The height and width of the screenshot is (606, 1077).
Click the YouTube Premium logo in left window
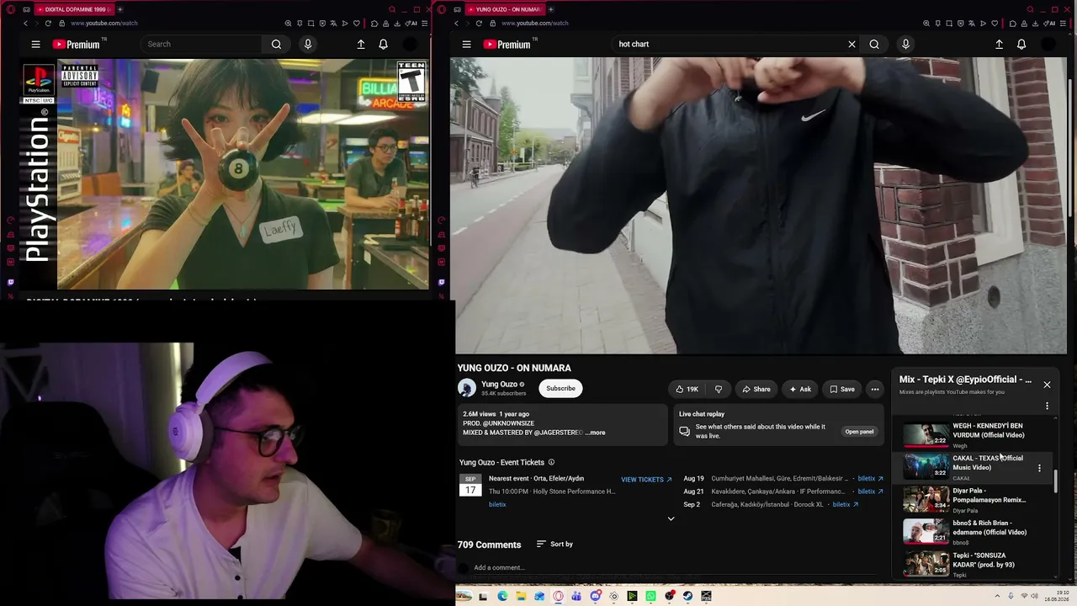[x=76, y=44]
